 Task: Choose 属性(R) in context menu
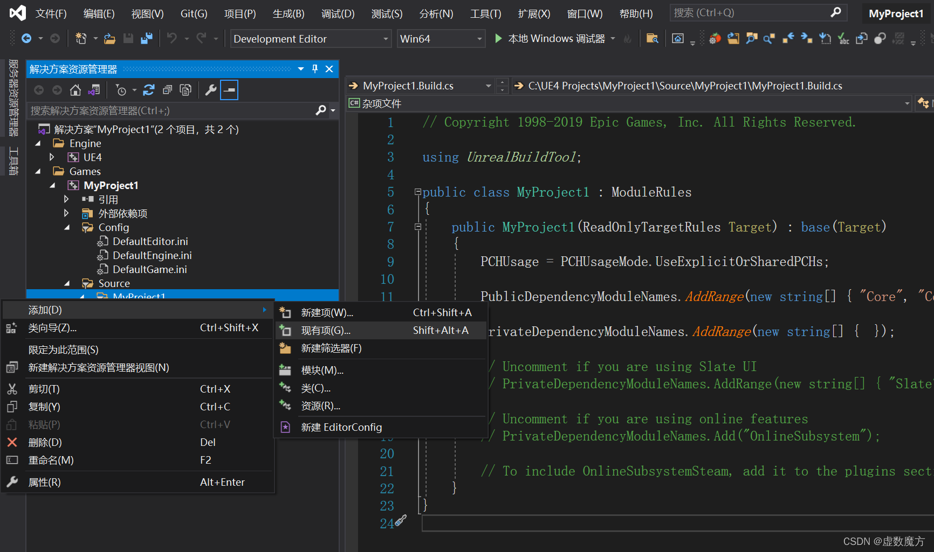click(138, 482)
